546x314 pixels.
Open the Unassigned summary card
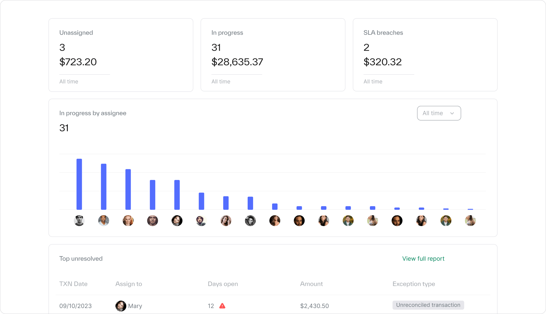tap(121, 55)
